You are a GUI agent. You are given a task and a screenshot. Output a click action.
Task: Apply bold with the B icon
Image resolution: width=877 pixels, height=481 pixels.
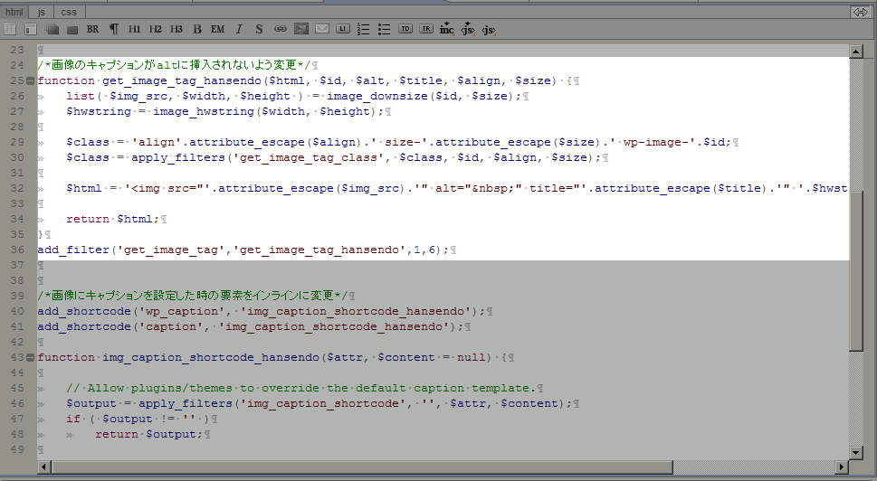pyautogui.click(x=197, y=29)
